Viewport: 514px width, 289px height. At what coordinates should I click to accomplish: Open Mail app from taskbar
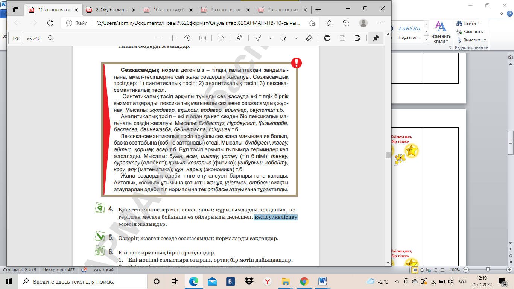(x=212, y=281)
